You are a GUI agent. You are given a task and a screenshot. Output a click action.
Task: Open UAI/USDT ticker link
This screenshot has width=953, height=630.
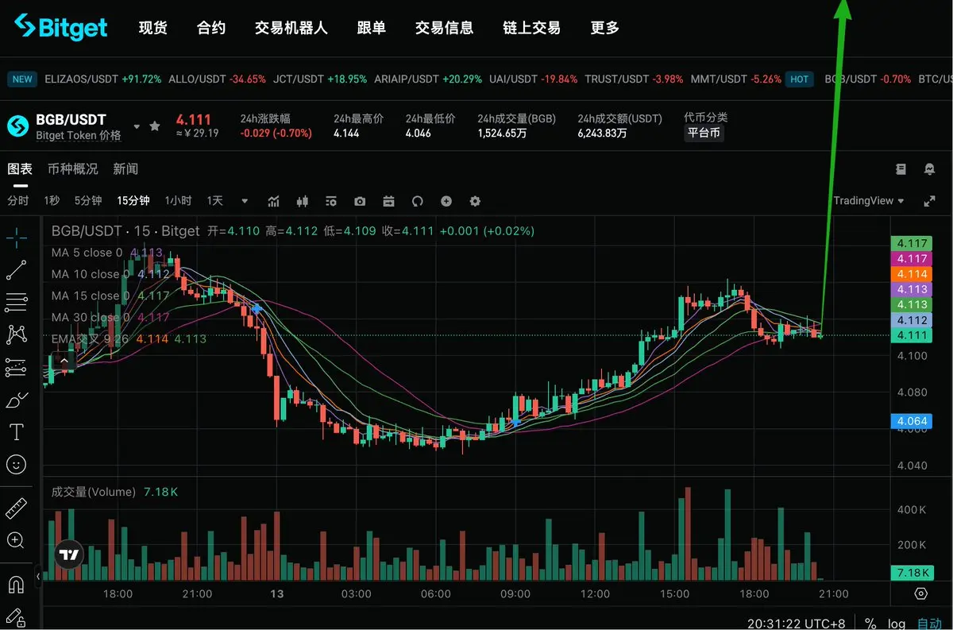click(534, 79)
